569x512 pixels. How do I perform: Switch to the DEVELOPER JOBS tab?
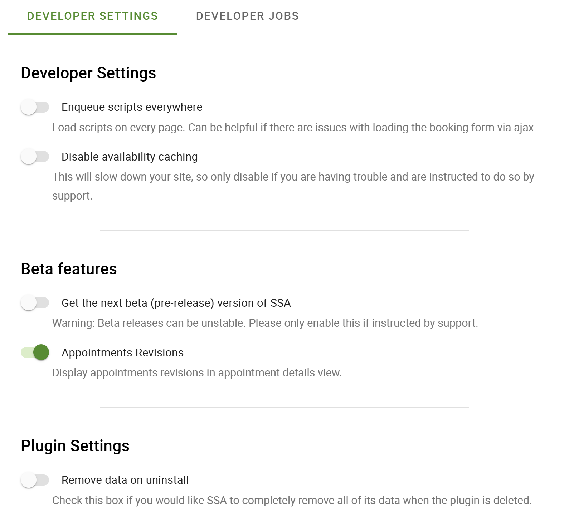pos(247,16)
